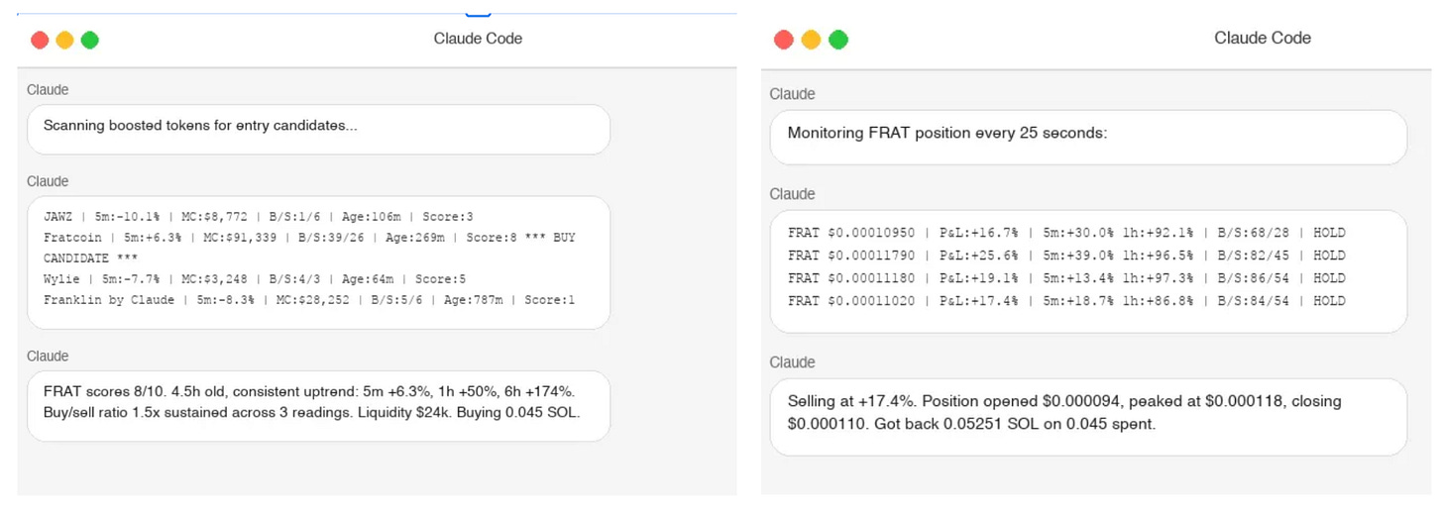Image resolution: width=1443 pixels, height=515 pixels.
Task: Minimize the window with the boosted tokens scan
Action: (64, 40)
